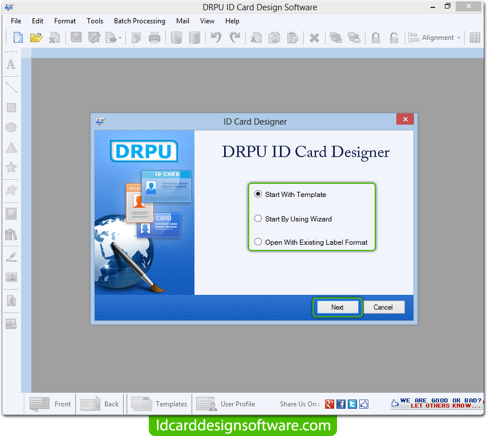Open the Format menu

(65, 21)
